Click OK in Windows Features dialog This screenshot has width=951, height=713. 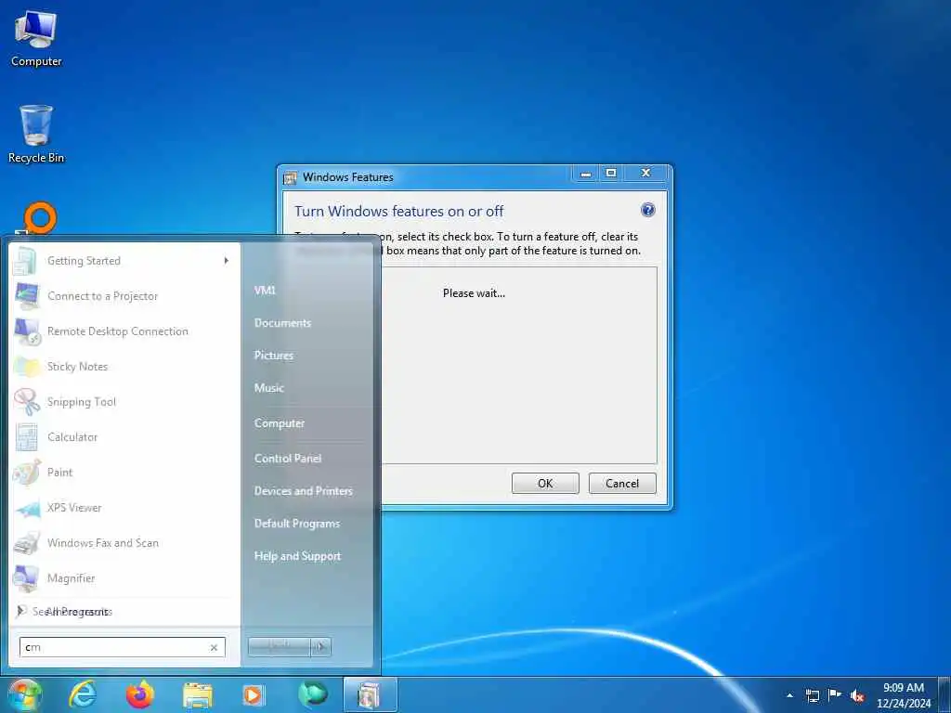[x=545, y=483]
